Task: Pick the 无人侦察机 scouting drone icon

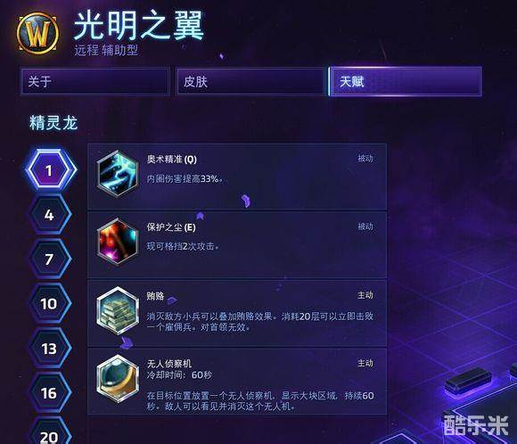Action: [x=118, y=379]
